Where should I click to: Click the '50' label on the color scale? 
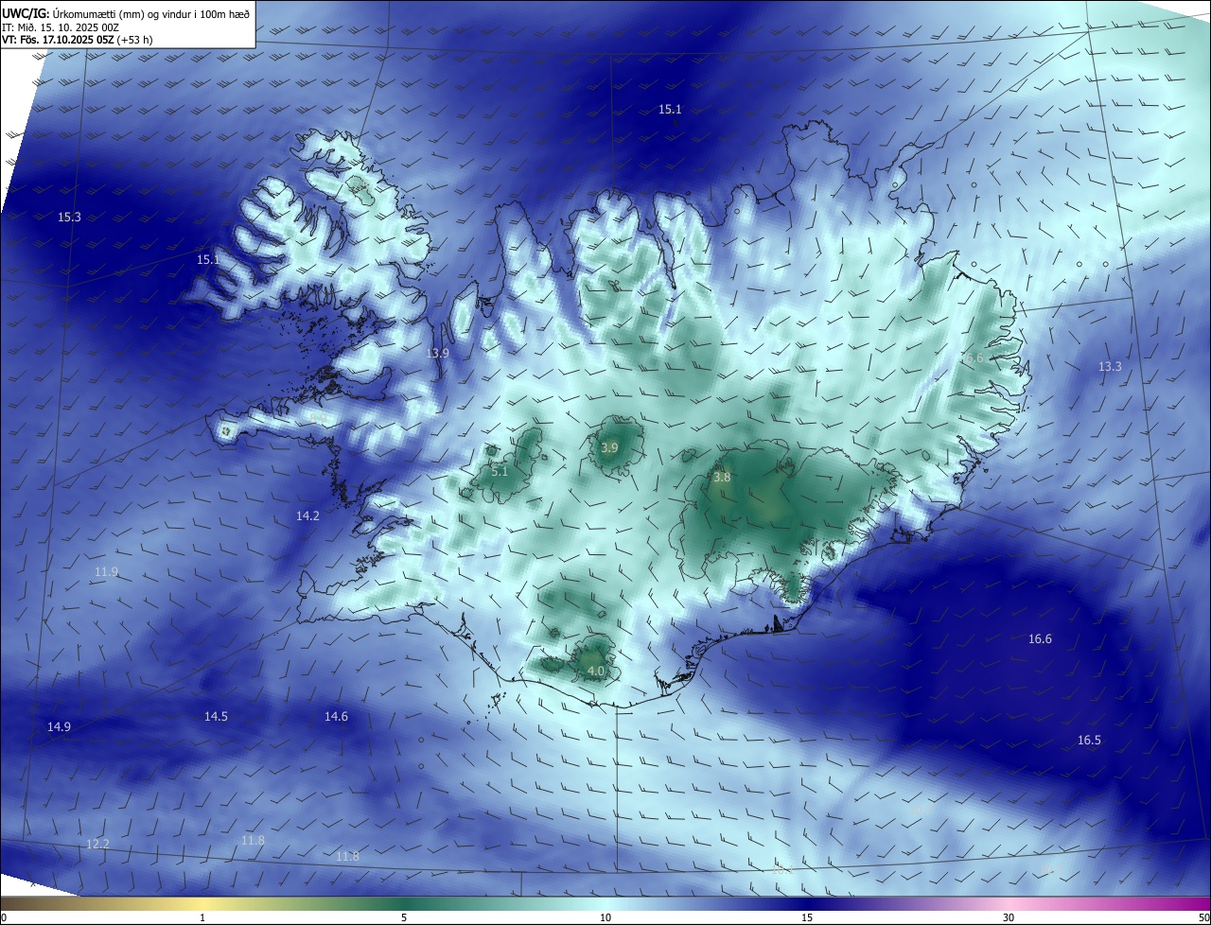pos(1203,918)
